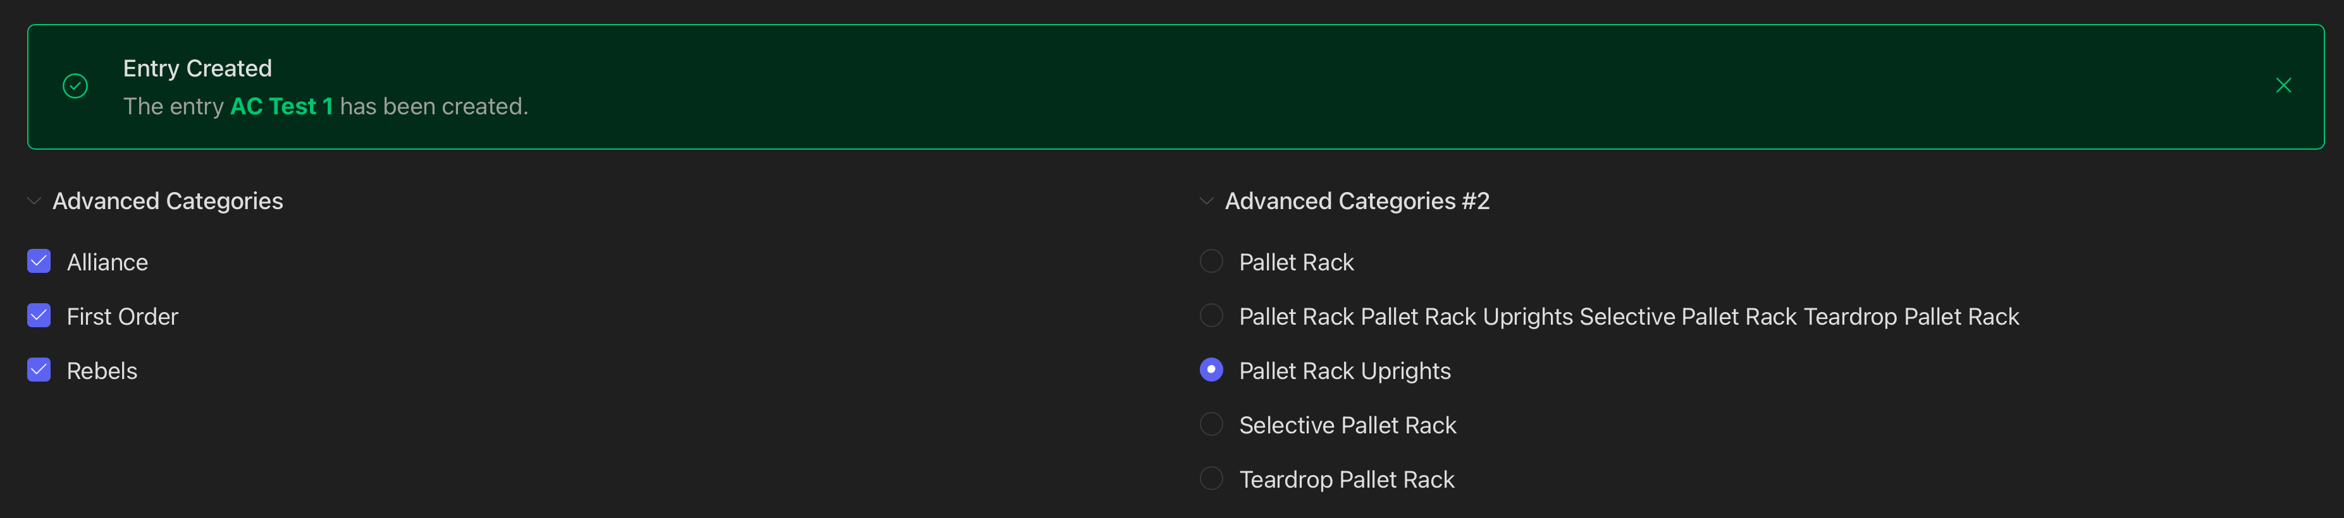Screen dimensions: 2344x518
Task: Click the Advanced Categories heading text
Action: (x=168, y=201)
